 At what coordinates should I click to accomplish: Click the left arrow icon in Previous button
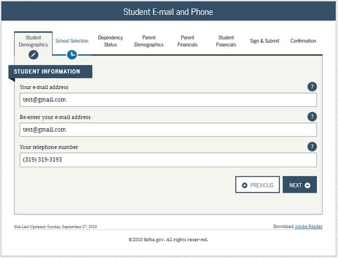[245, 185]
